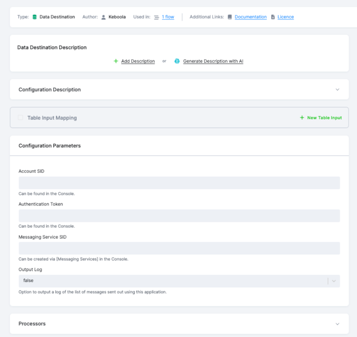The image size is (357, 337).
Task: Open the Documentation link
Action: tap(251, 17)
